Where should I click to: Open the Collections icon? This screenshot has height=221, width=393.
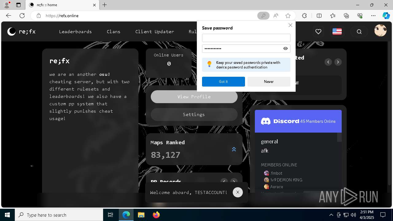(346, 16)
